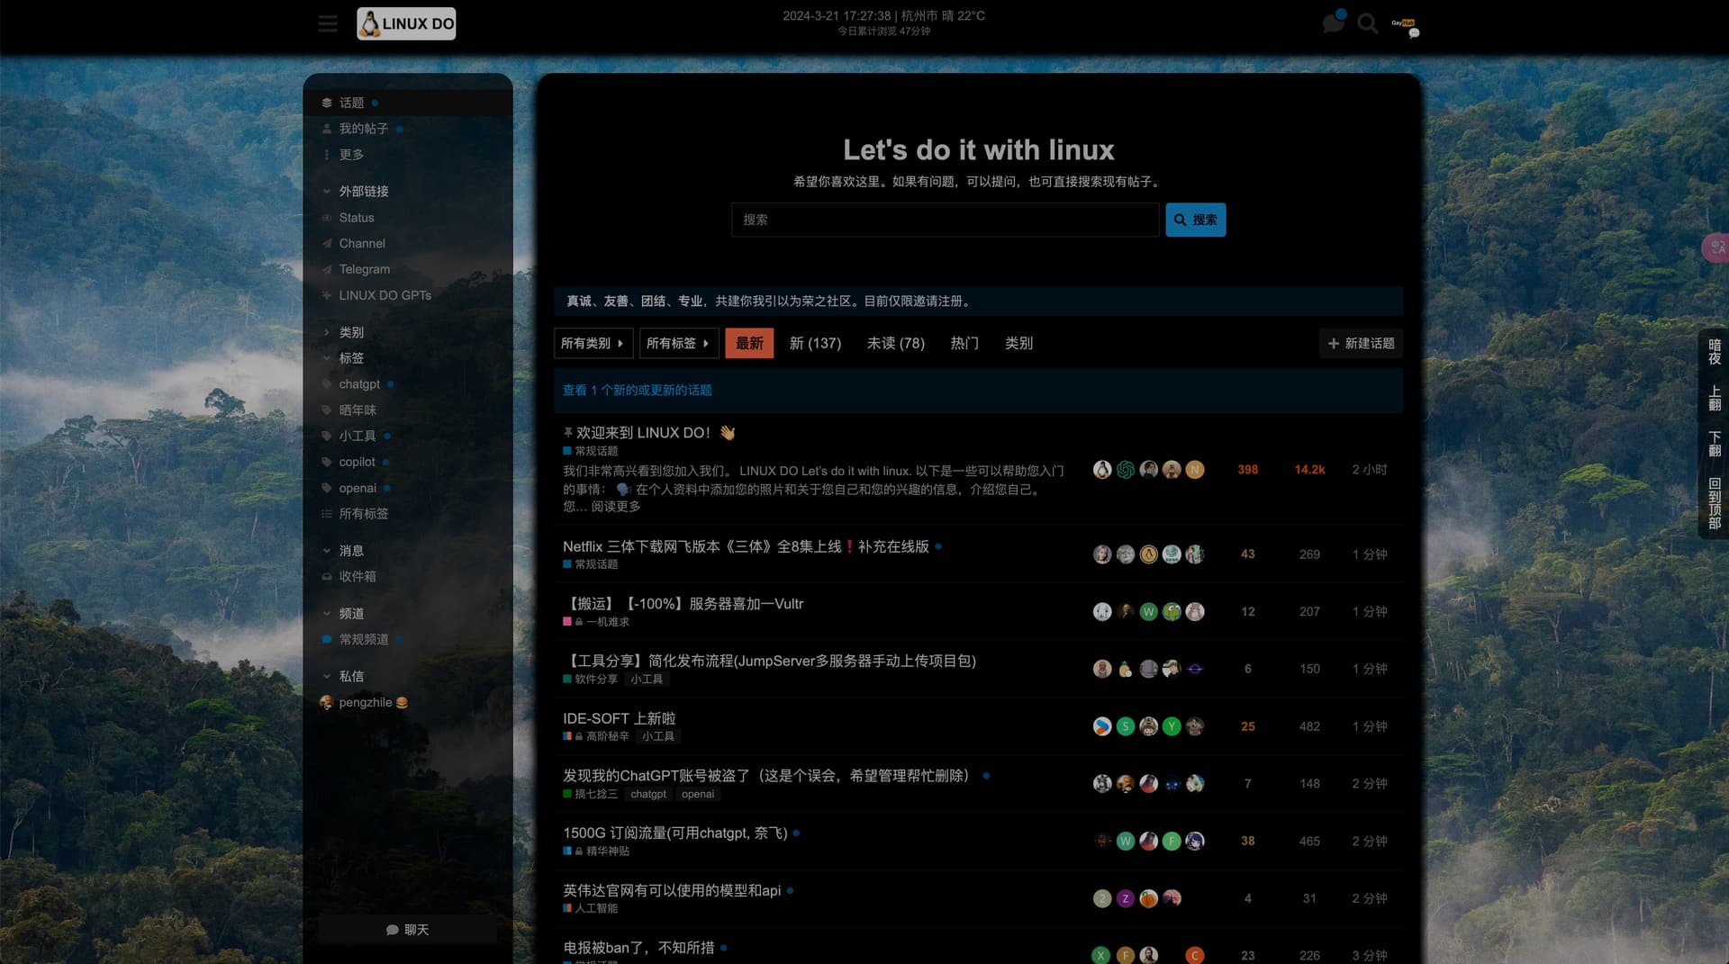This screenshot has height=964, width=1729.
Task: Open the chat bubble icon in header
Action: pos(1333,23)
